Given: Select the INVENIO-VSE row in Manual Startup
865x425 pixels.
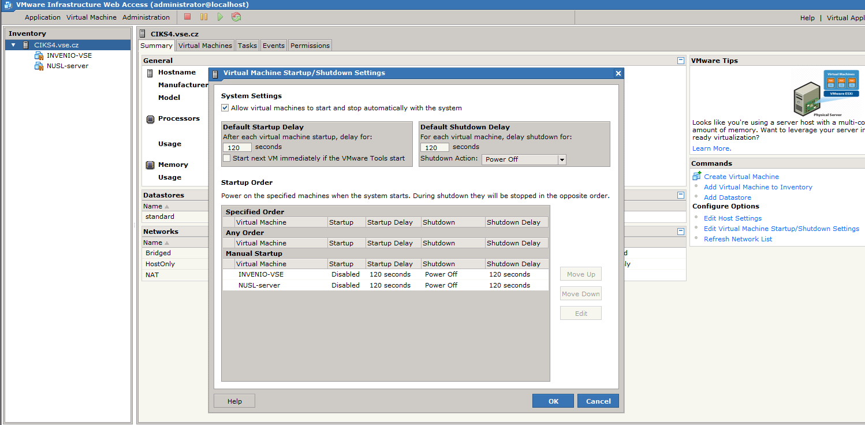Looking at the screenshot, I should (x=385, y=274).
